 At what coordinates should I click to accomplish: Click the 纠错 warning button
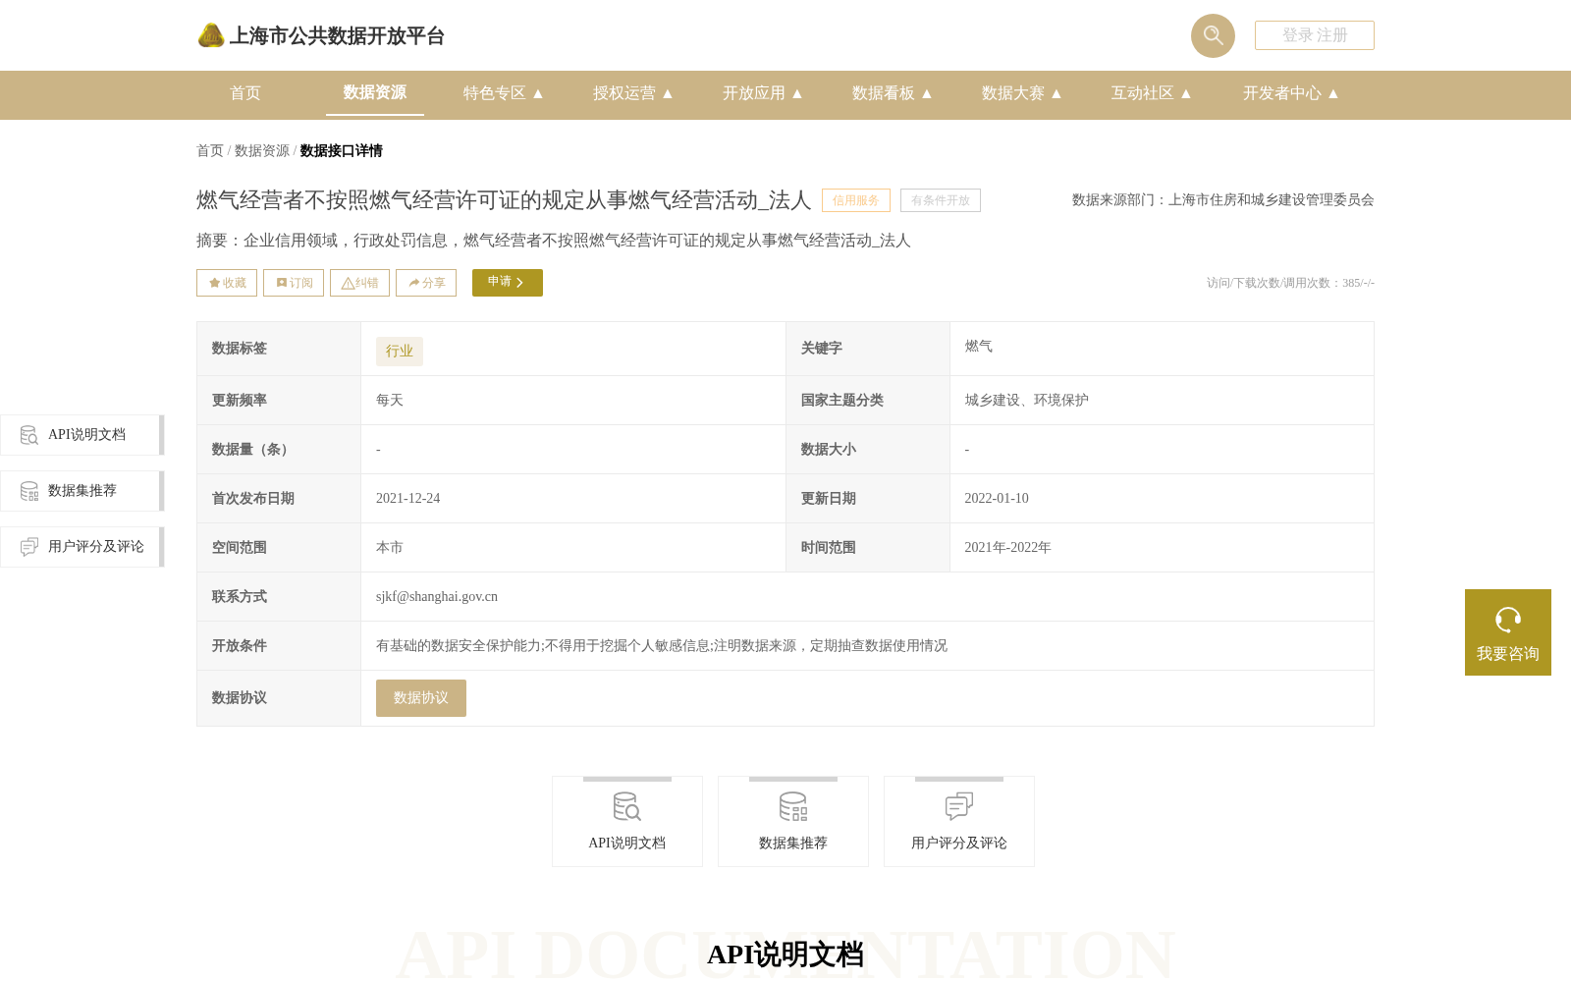(359, 283)
